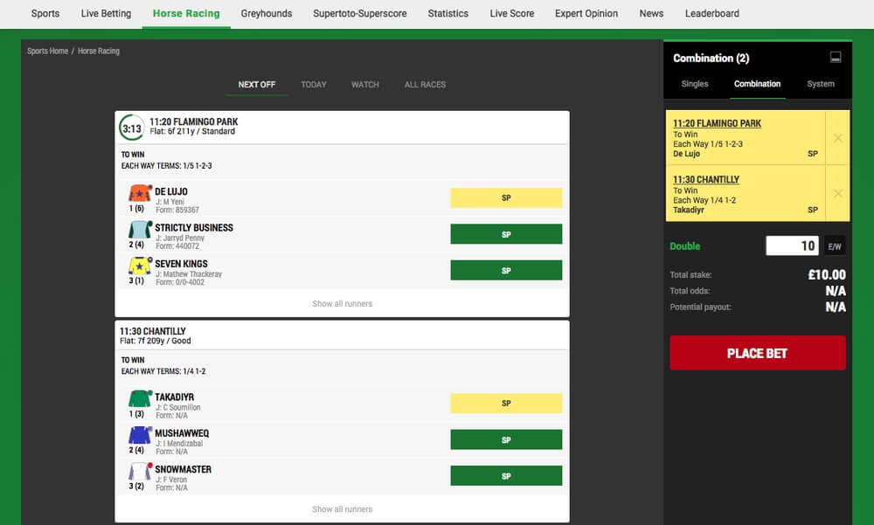Minimize the Combination bet slip panel
This screenshot has width=874, height=525.
click(835, 58)
